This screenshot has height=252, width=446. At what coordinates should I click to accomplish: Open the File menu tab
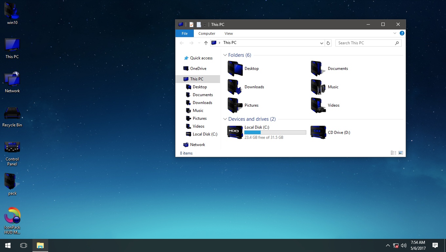(185, 33)
